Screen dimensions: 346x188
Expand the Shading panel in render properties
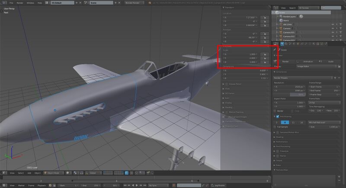[279, 137]
